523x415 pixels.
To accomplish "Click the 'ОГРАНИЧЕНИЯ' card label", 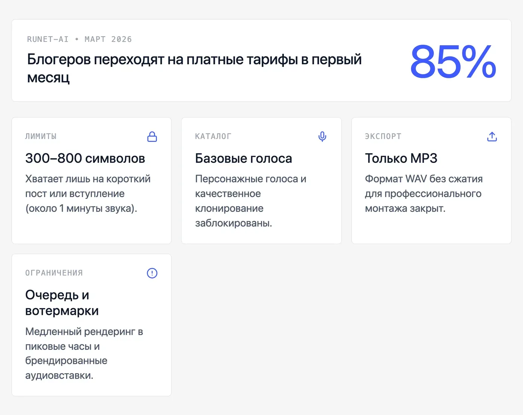I will coord(54,273).
